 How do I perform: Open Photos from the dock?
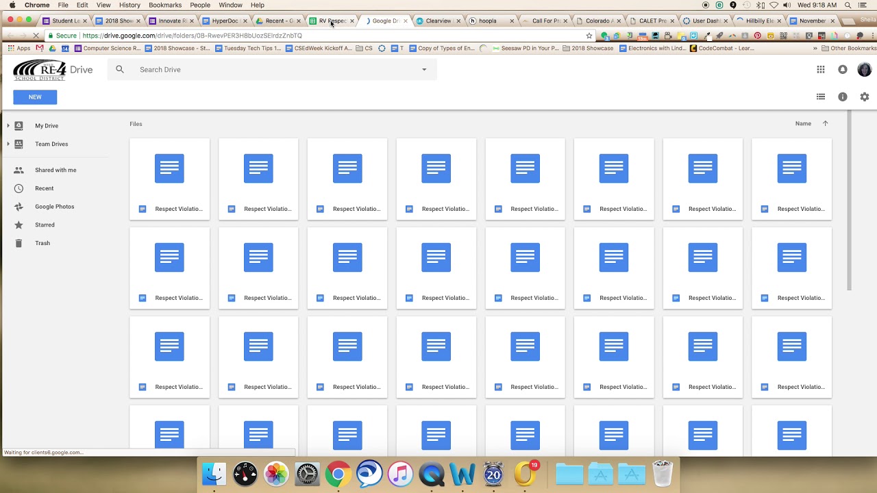point(276,473)
